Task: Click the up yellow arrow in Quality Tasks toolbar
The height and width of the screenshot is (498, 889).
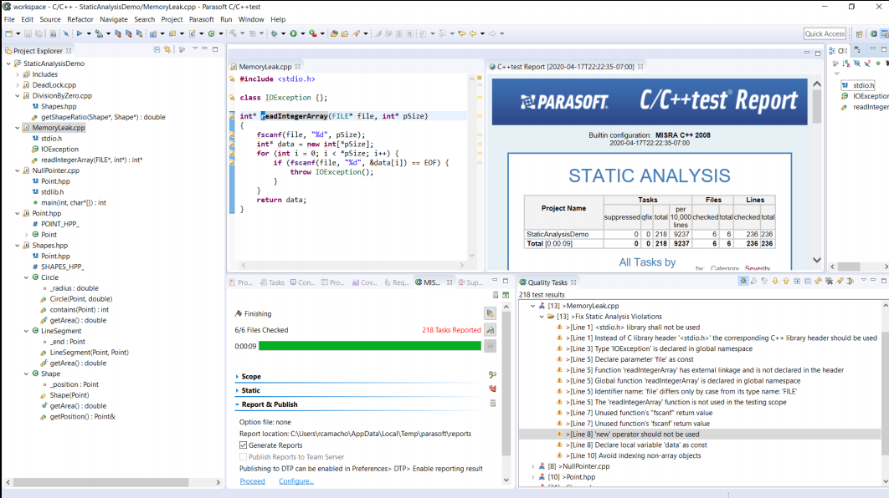Action: click(x=786, y=282)
